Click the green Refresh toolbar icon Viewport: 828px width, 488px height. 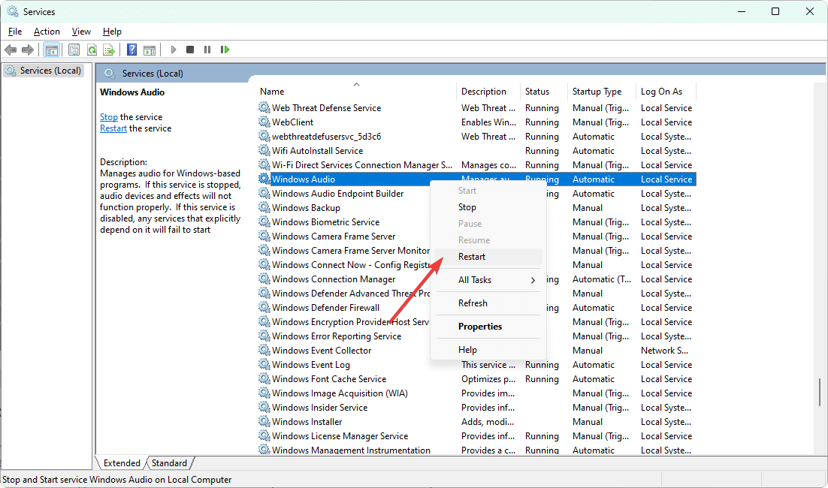click(92, 50)
